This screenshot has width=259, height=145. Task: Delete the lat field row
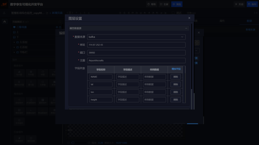coord(176,84)
